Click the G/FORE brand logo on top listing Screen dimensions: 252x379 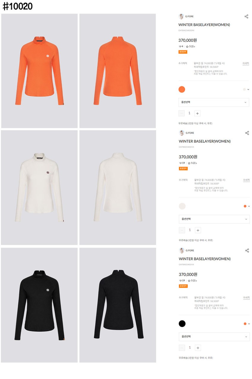click(x=181, y=16)
